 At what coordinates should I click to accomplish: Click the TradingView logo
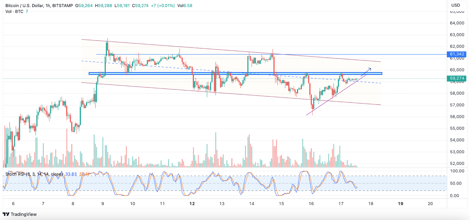click(20, 214)
